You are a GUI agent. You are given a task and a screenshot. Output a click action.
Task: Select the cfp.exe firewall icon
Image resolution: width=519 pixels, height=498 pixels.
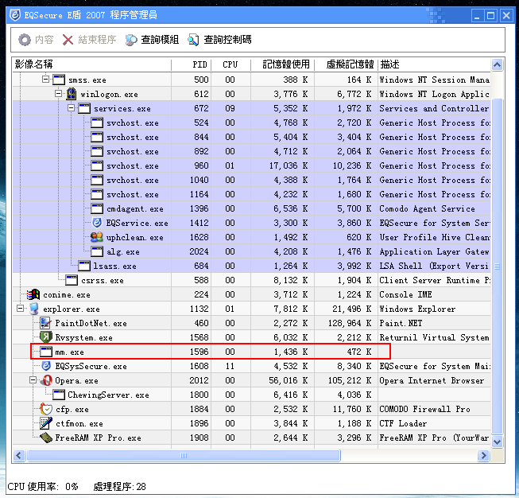[46, 409]
